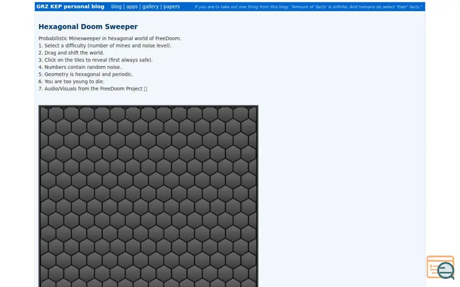
Task: Go to the blog section
Action: (x=116, y=6)
